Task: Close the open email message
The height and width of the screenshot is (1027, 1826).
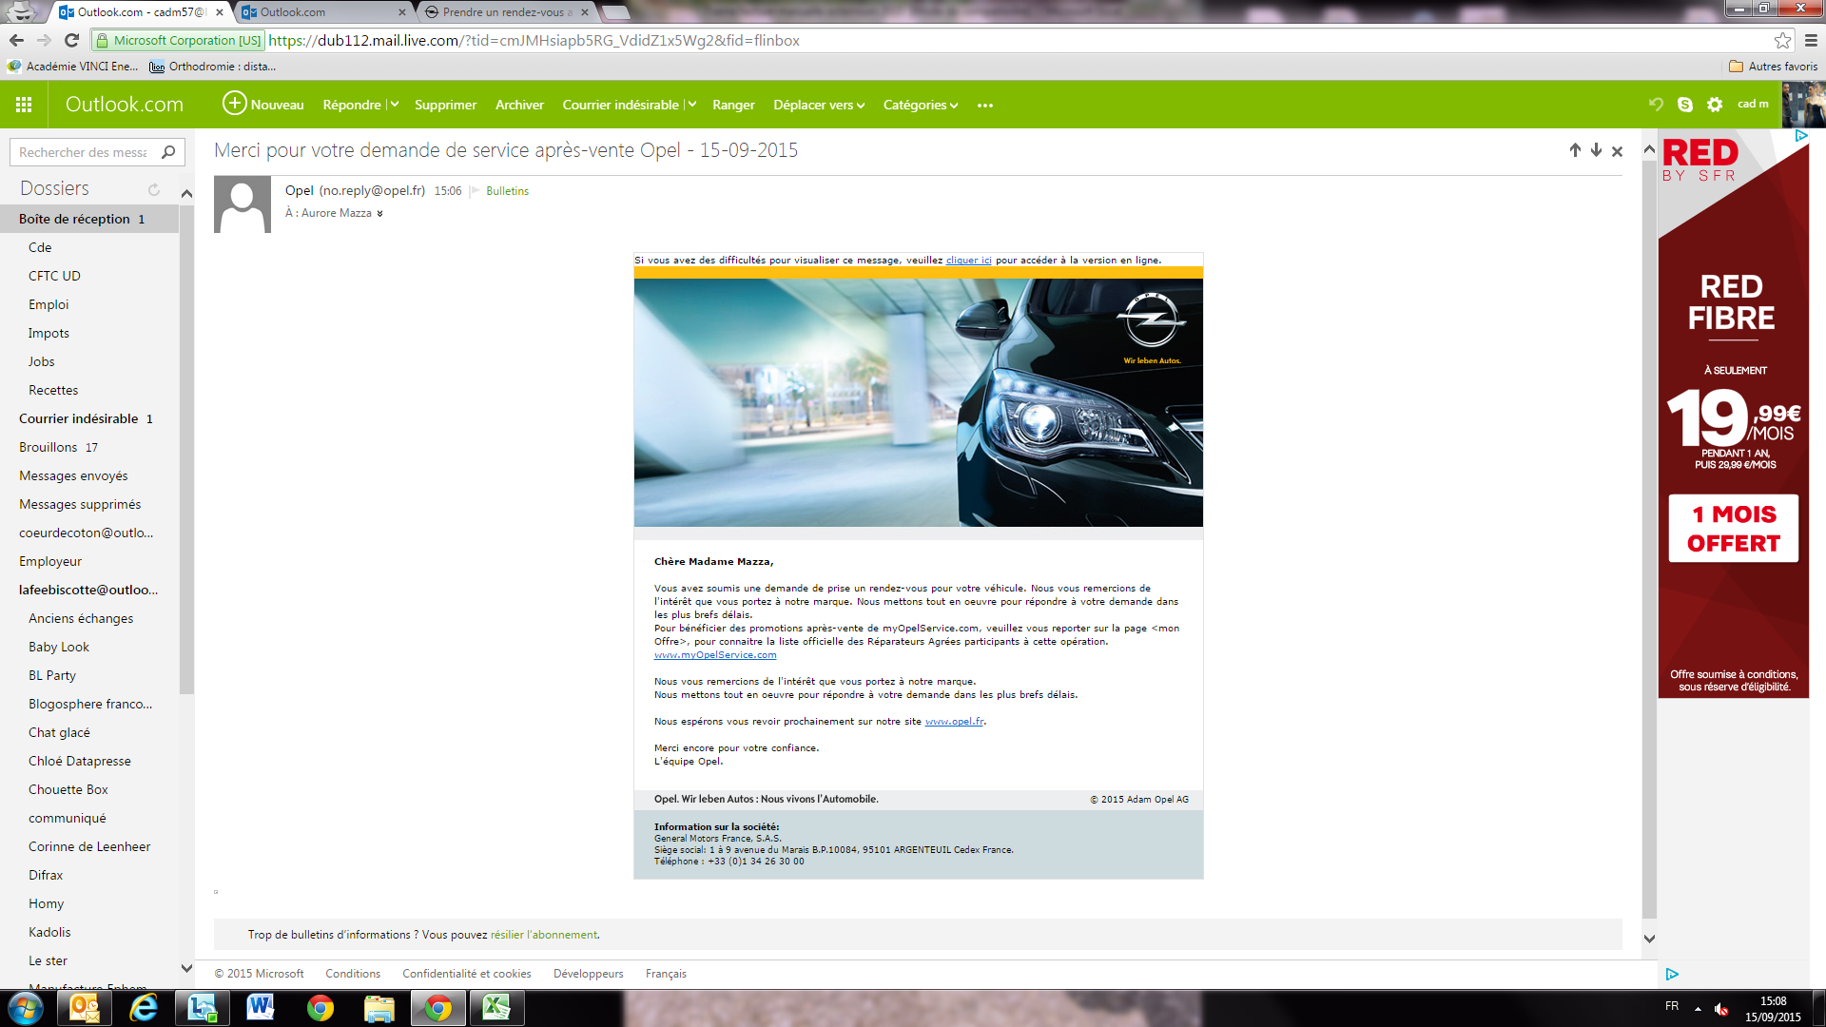Action: tap(1617, 151)
